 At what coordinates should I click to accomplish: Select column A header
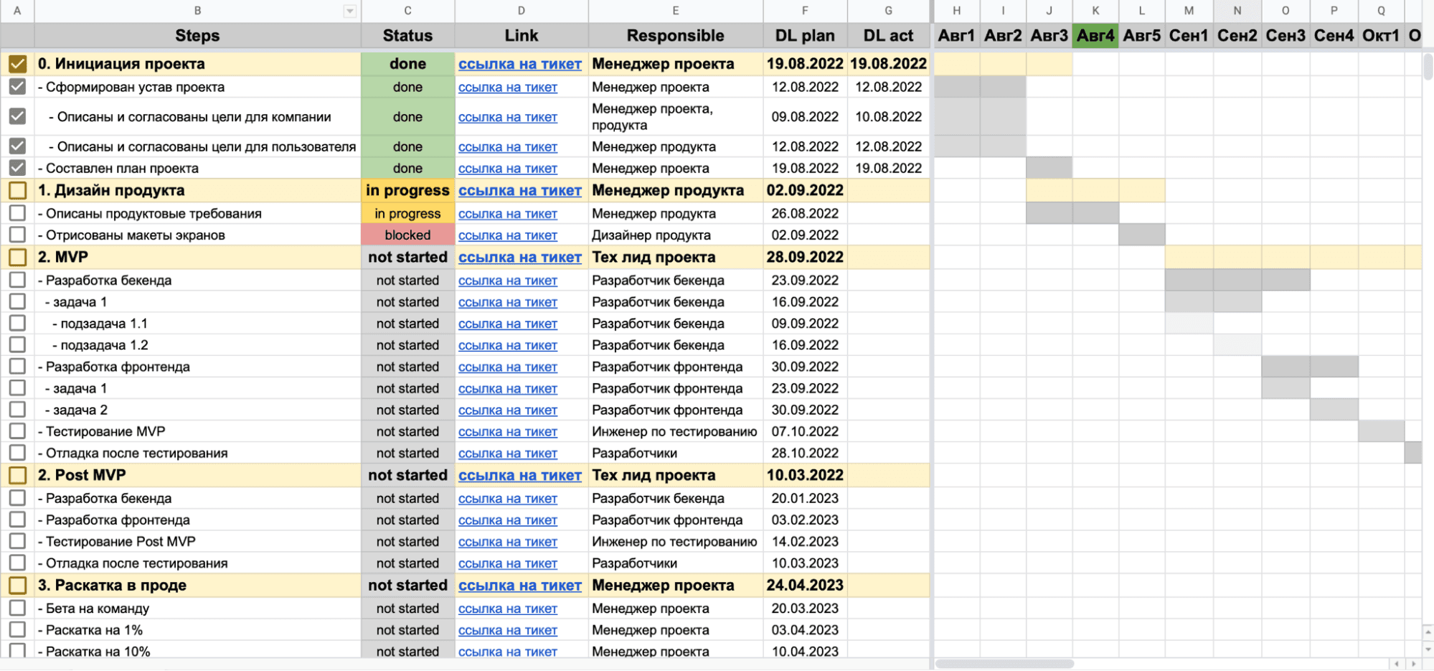17,11
